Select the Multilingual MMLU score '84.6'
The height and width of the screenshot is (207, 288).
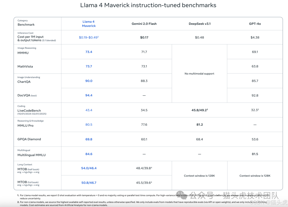89,154
